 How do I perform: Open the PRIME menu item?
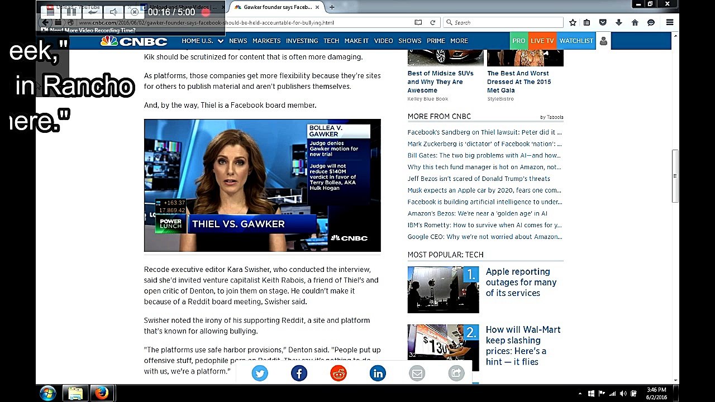click(x=436, y=41)
